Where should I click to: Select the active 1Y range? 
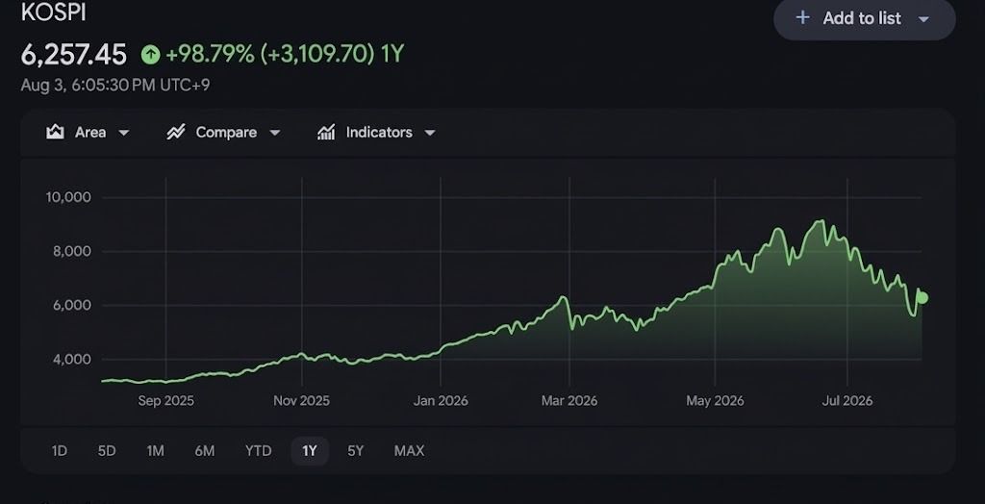click(310, 450)
